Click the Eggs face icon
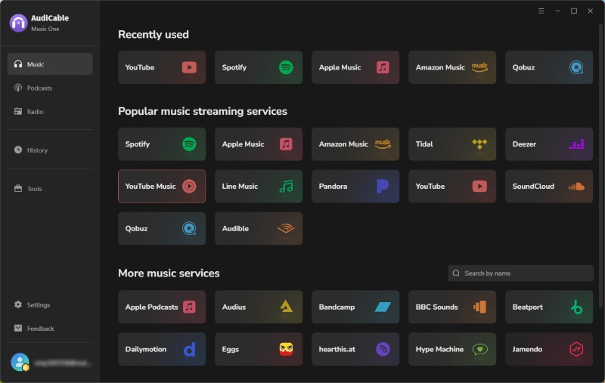This screenshot has width=605, height=383. click(x=286, y=349)
